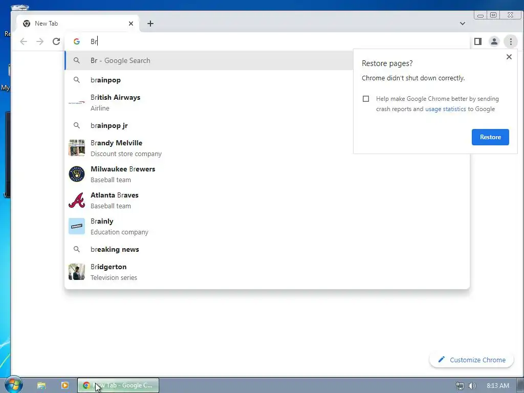Click the British Airways logo icon
This screenshot has height=393, width=524.
(x=77, y=102)
